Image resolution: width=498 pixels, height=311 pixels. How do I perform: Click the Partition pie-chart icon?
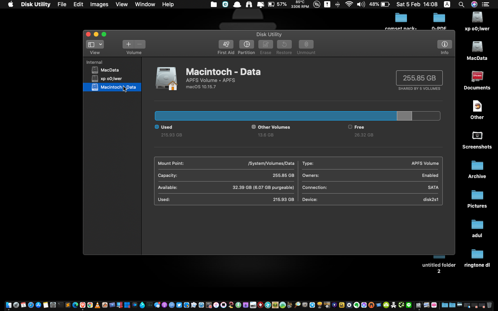pos(246,44)
